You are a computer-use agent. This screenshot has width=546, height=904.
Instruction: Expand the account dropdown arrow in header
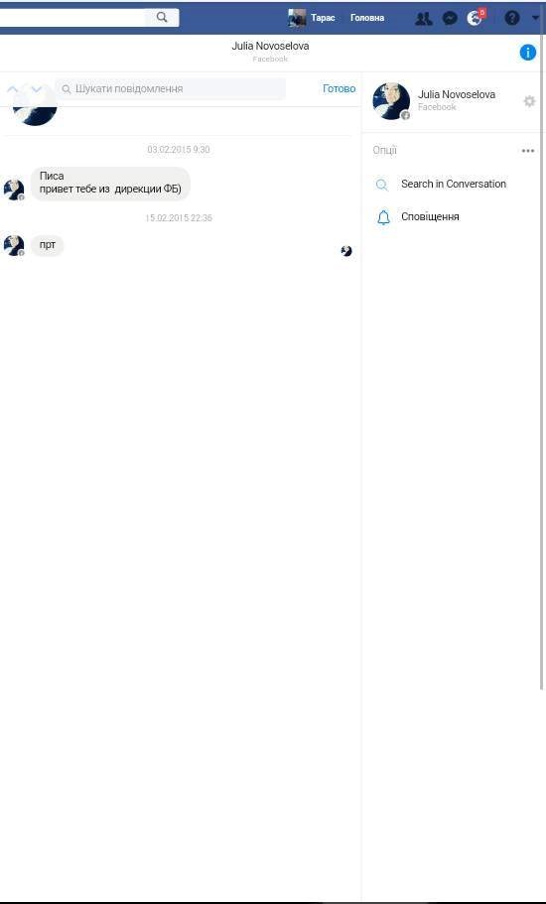tap(536, 19)
